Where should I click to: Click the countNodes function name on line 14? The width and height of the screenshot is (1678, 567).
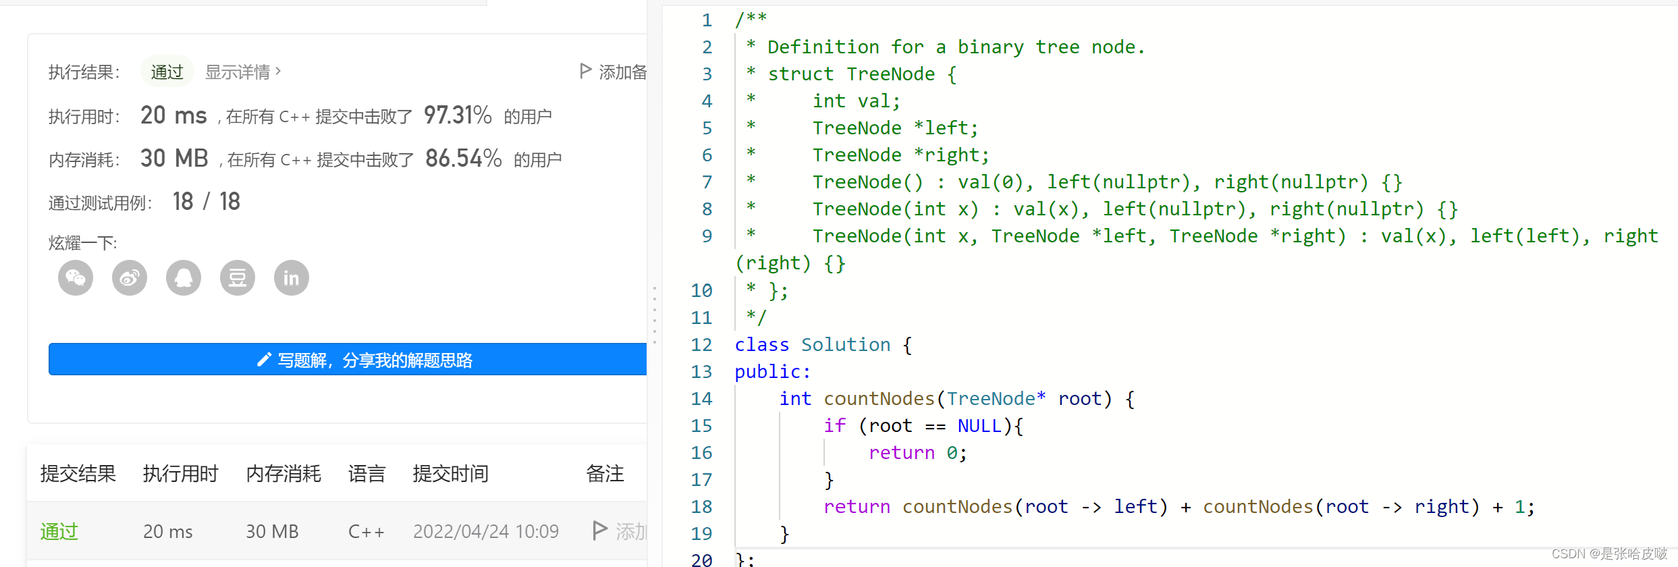point(879,398)
